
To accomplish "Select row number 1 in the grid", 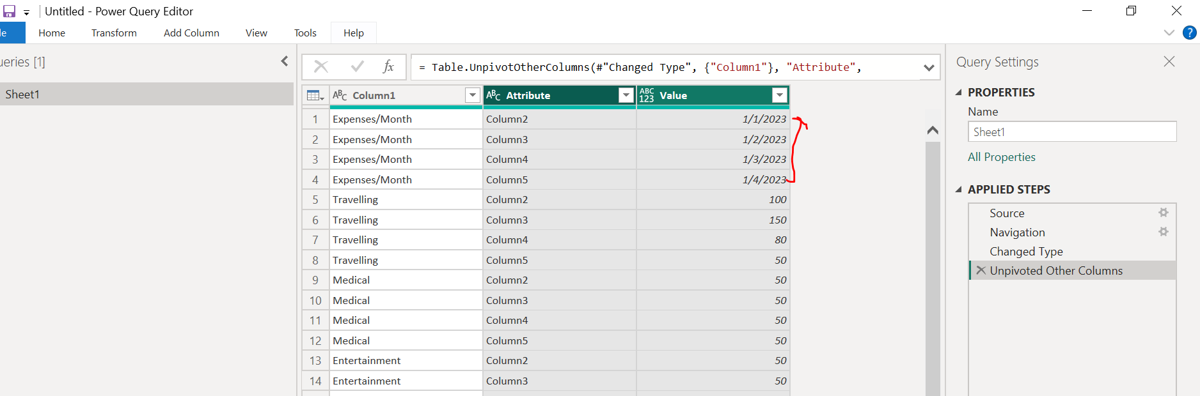I will (315, 119).
